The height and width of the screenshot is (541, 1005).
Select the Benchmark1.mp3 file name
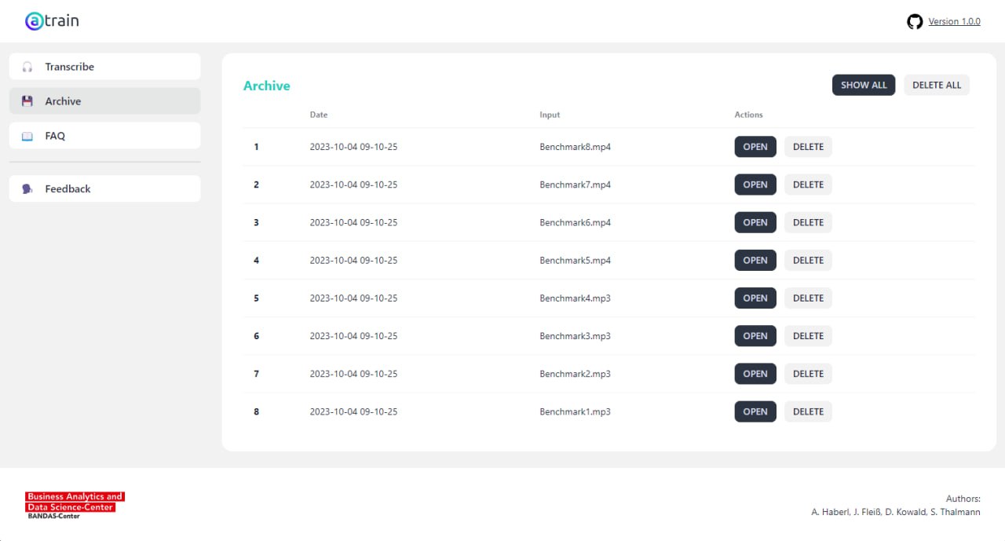(575, 411)
